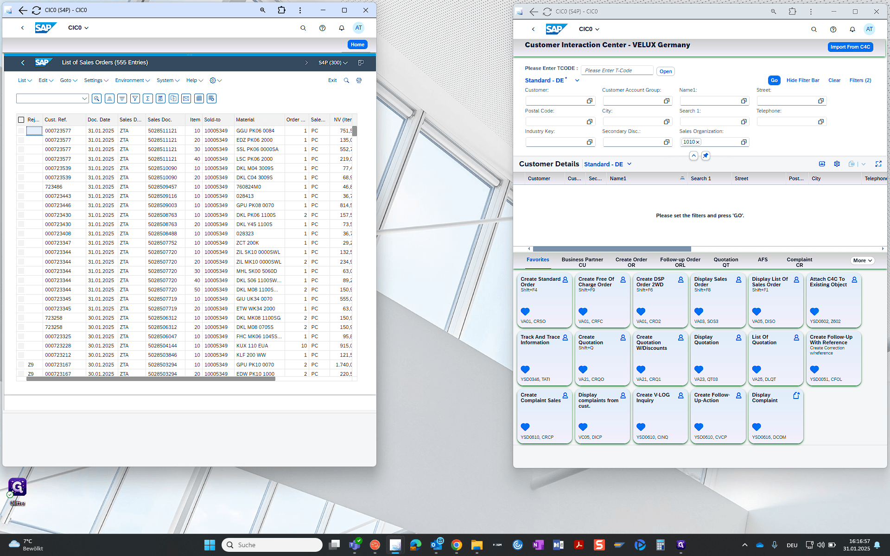Click the pin icon under the filter bar

[x=706, y=156]
